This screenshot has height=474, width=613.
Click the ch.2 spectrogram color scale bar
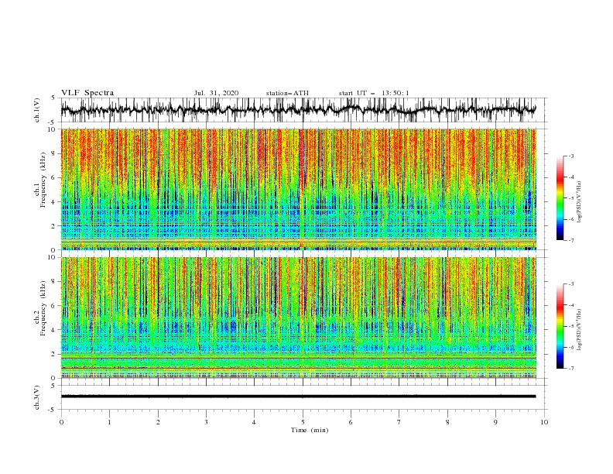tap(560, 326)
